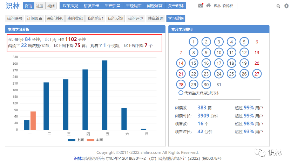Click the circled date 1 in calendar
Viewport: 291px width, 165px height.
194,42
